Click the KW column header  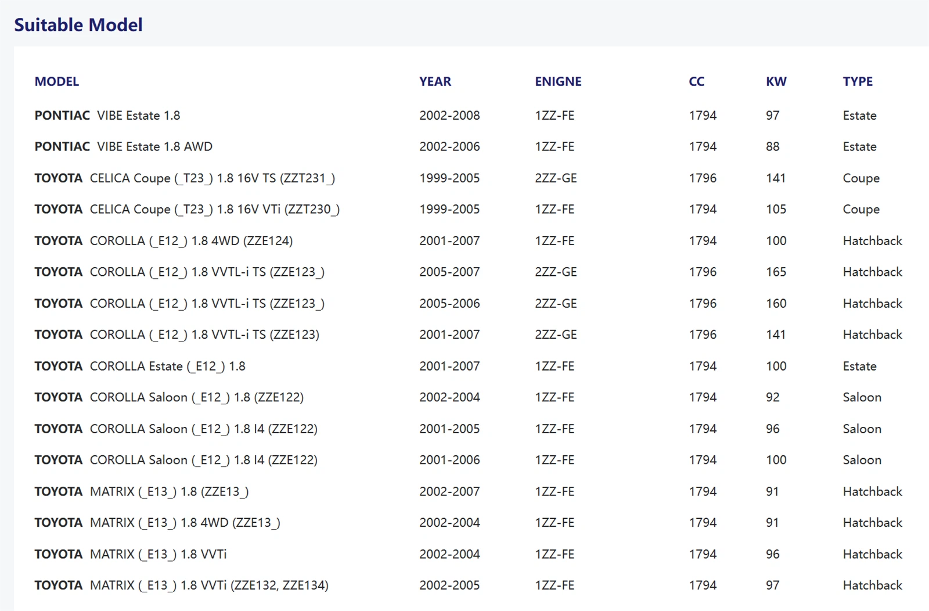coord(776,81)
